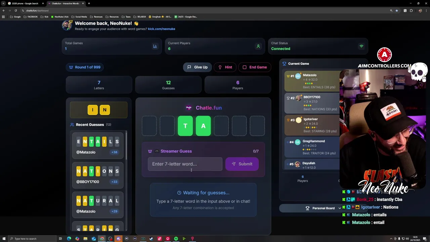The width and height of the screenshot is (430, 242).
Task: Click the green T letter tile
Action: (x=185, y=126)
